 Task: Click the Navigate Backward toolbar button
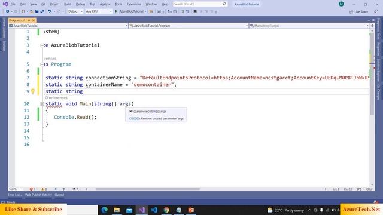[x=8, y=11]
